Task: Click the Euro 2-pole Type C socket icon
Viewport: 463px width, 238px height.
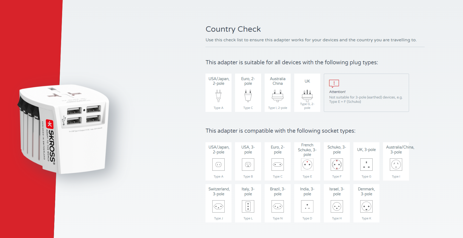Action: [x=278, y=164]
